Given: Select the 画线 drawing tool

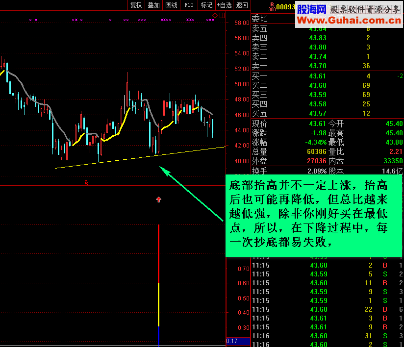Looking at the screenshot, I should (x=171, y=5).
